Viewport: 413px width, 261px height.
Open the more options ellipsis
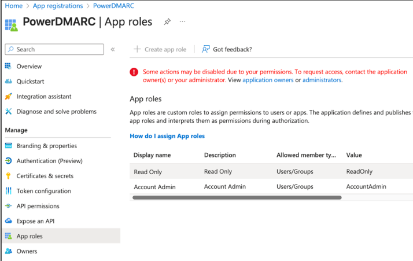point(182,21)
